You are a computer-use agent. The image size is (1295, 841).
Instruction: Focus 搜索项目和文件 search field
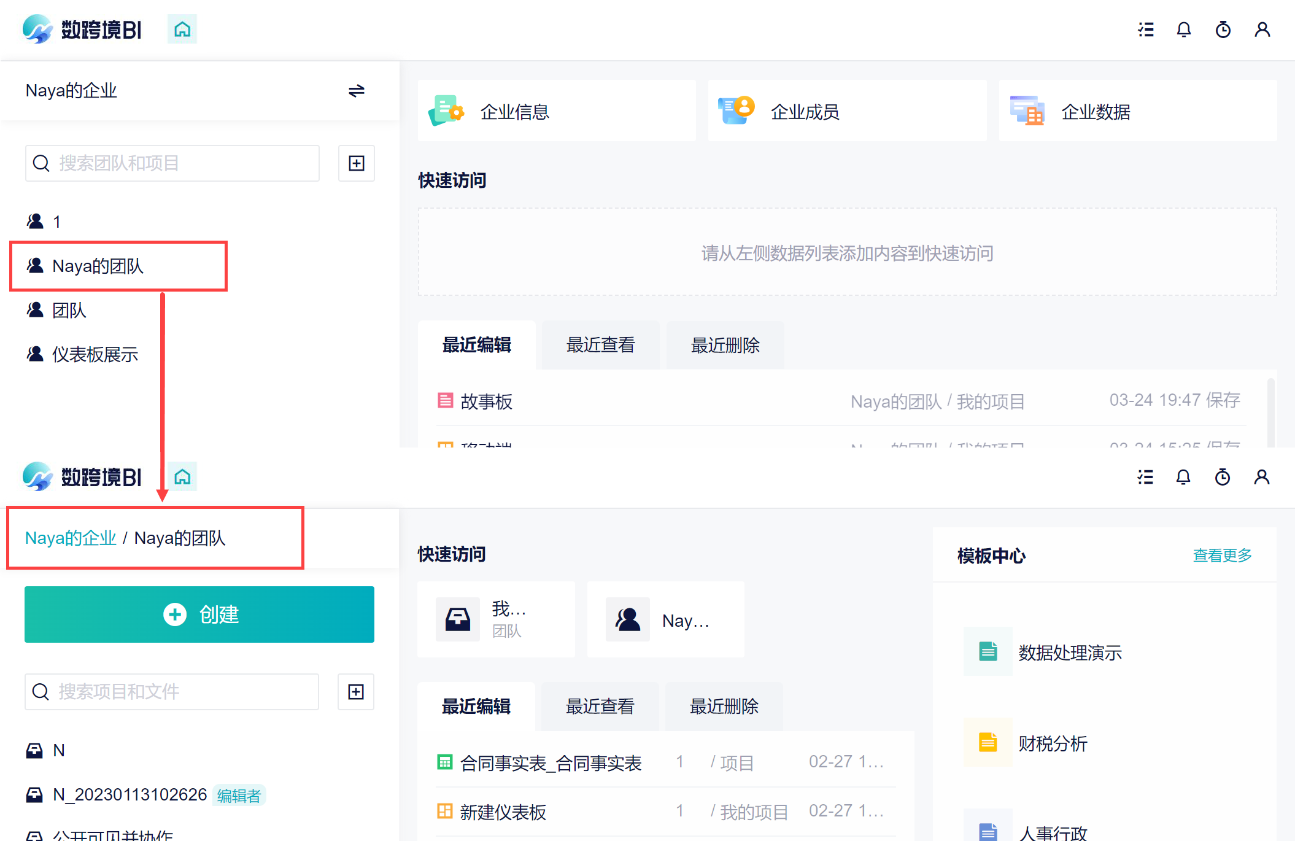(172, 692)
